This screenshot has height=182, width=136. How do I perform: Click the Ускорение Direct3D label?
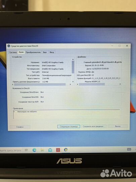pyautogui.click(x=30, y=97)
